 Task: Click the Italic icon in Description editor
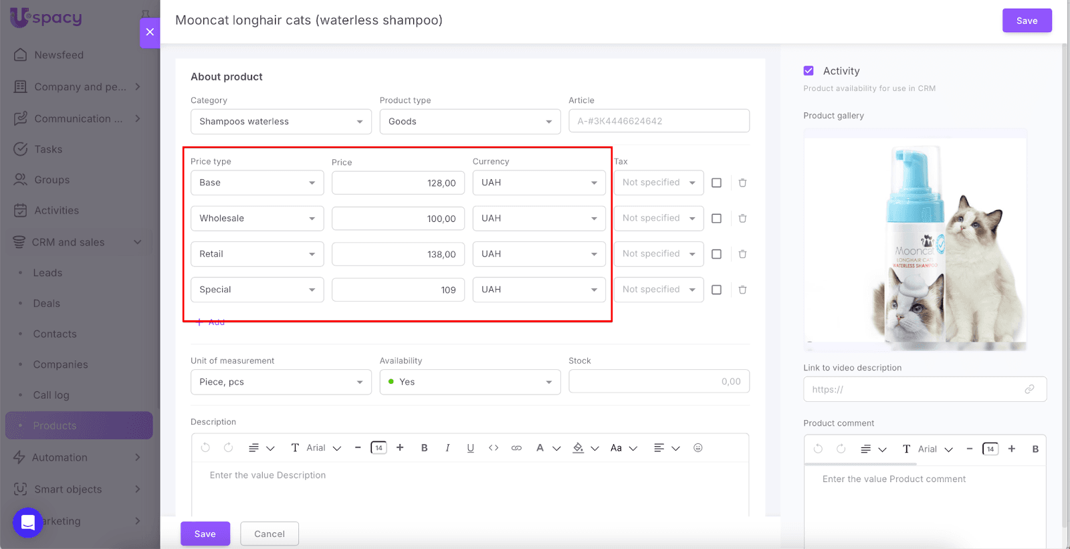(x=447, y=448)
